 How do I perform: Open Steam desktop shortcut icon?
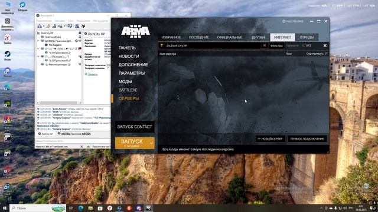(7, 56)
